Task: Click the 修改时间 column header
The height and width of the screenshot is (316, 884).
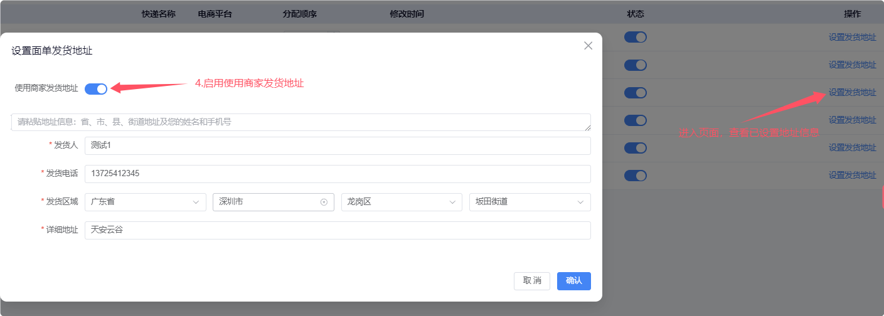Action: 407,14
